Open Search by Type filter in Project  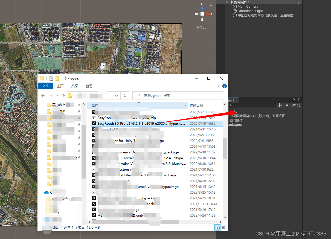click(280, 105)
